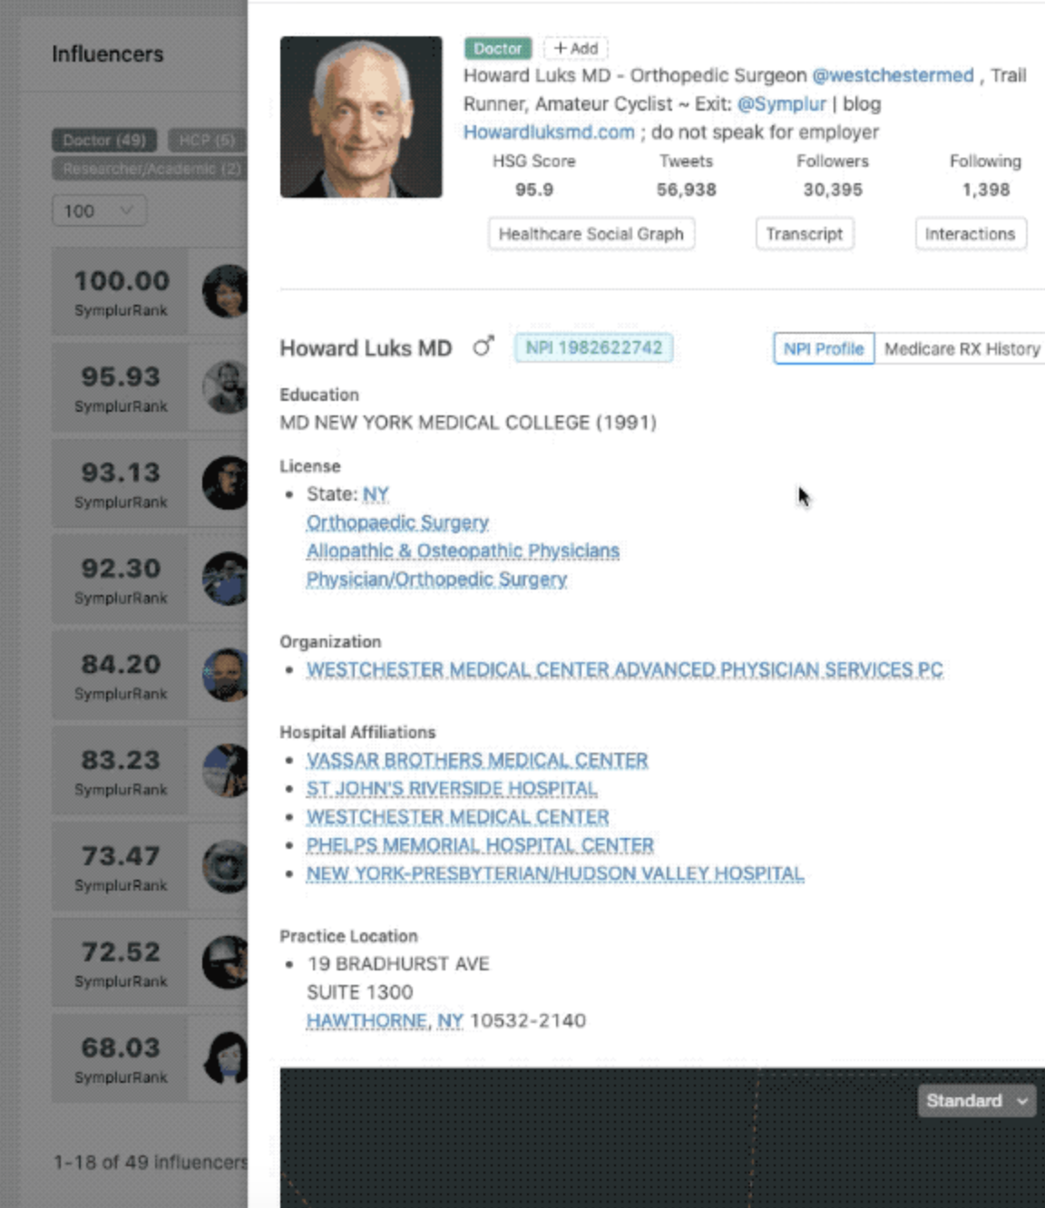Filter by Researcher/Academic (2) tag
1045x1208 pixels.
point(151,169)
